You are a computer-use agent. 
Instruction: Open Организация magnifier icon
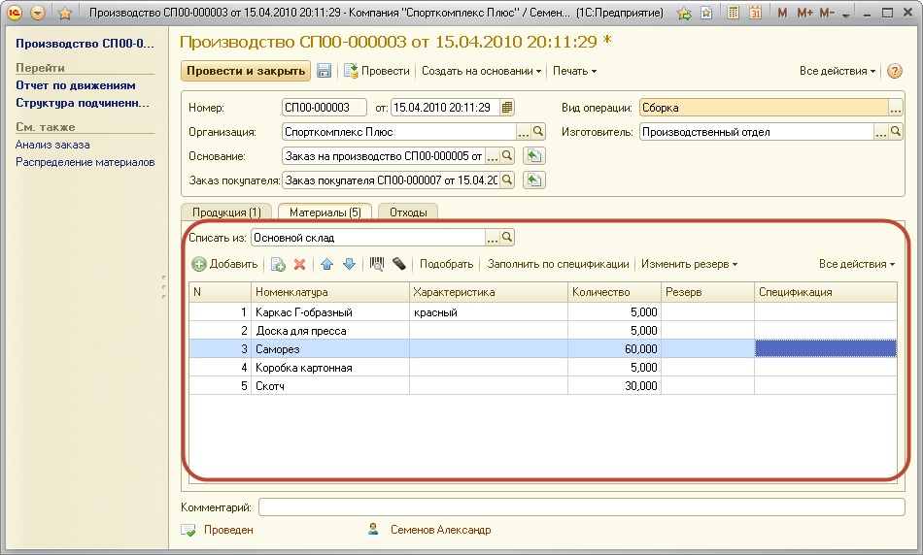[538, 132]
